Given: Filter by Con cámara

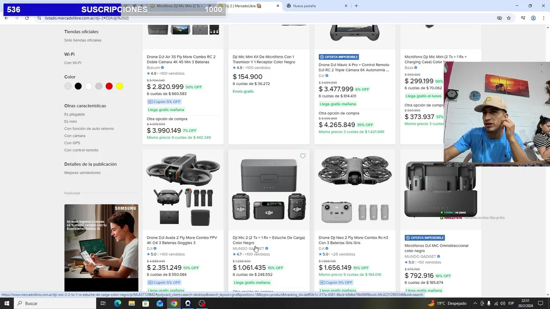Looking at the screenshot, I should (x=75, y=136).
